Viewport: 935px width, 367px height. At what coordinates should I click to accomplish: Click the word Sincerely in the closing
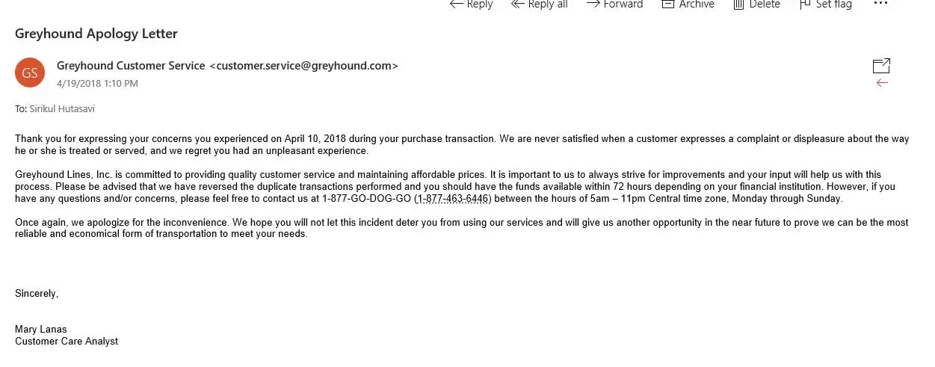click(x=37, y=294)
